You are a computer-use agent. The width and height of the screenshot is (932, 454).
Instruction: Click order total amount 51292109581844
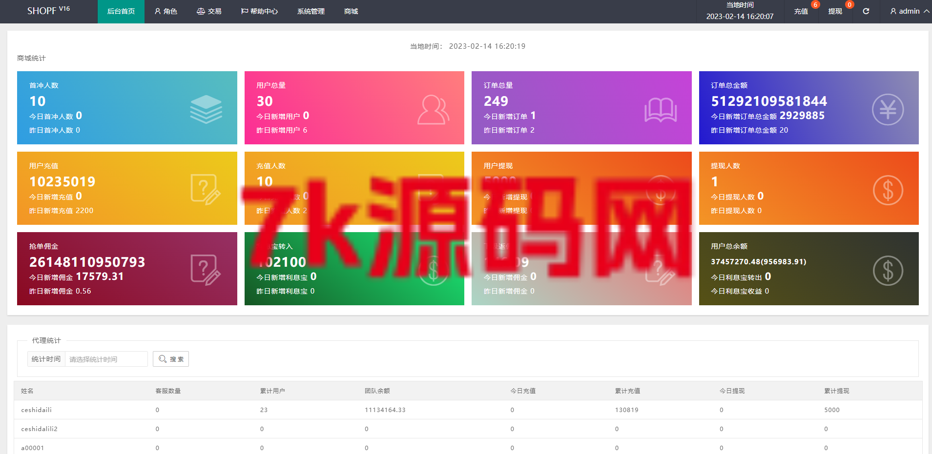point(769,101)
